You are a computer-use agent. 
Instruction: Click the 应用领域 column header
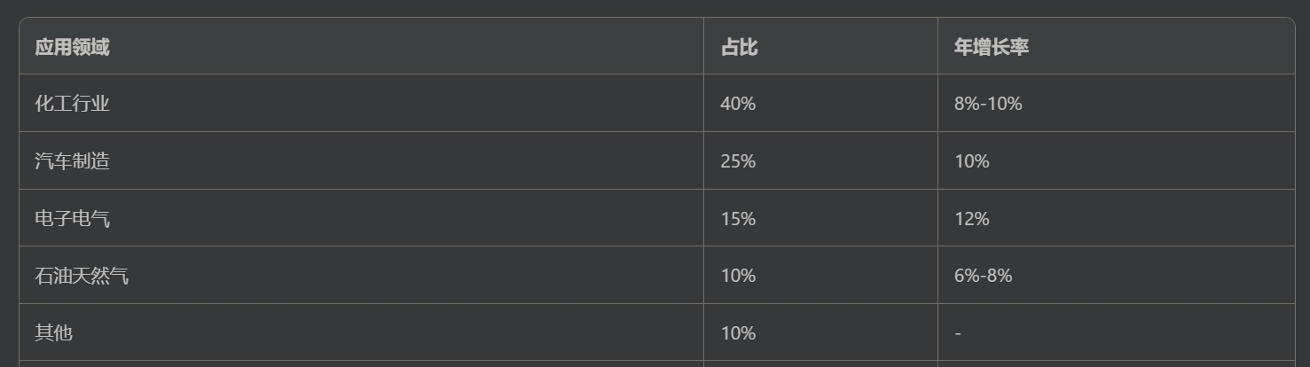(362, 46)
